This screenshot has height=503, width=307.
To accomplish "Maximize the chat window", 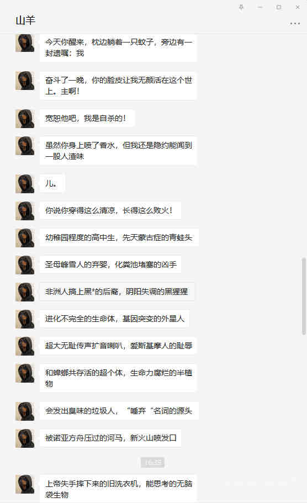I will point(279,7).
